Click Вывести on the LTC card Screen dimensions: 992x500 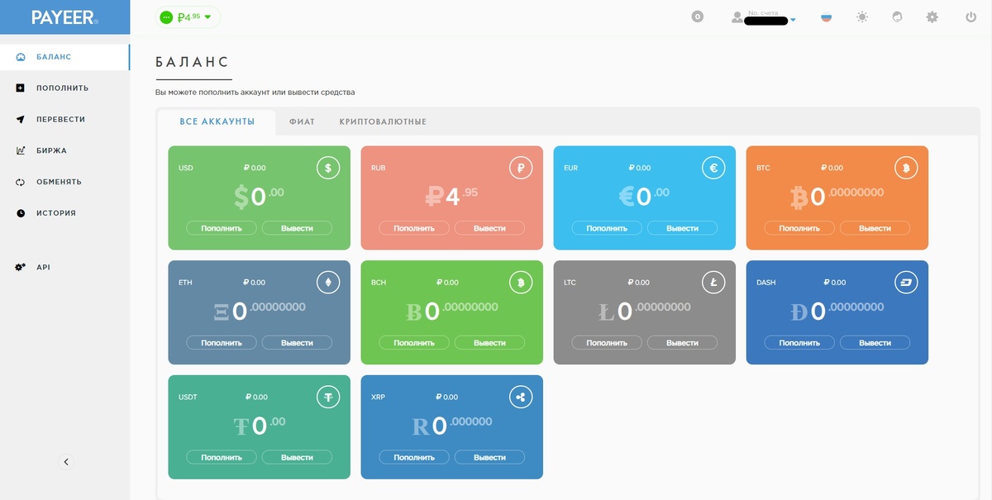682,342
